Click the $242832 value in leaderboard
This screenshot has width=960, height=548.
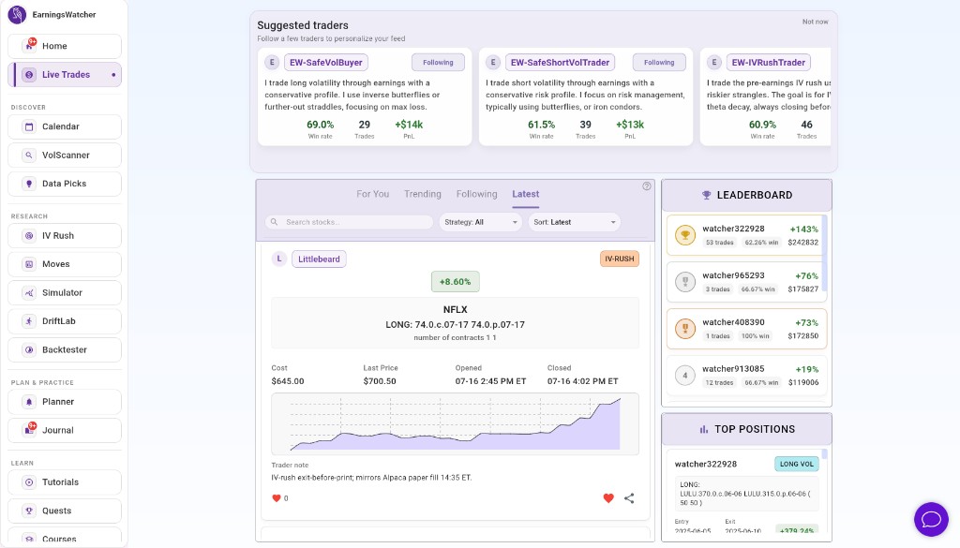pyautogui.click(x=802, y=243)
